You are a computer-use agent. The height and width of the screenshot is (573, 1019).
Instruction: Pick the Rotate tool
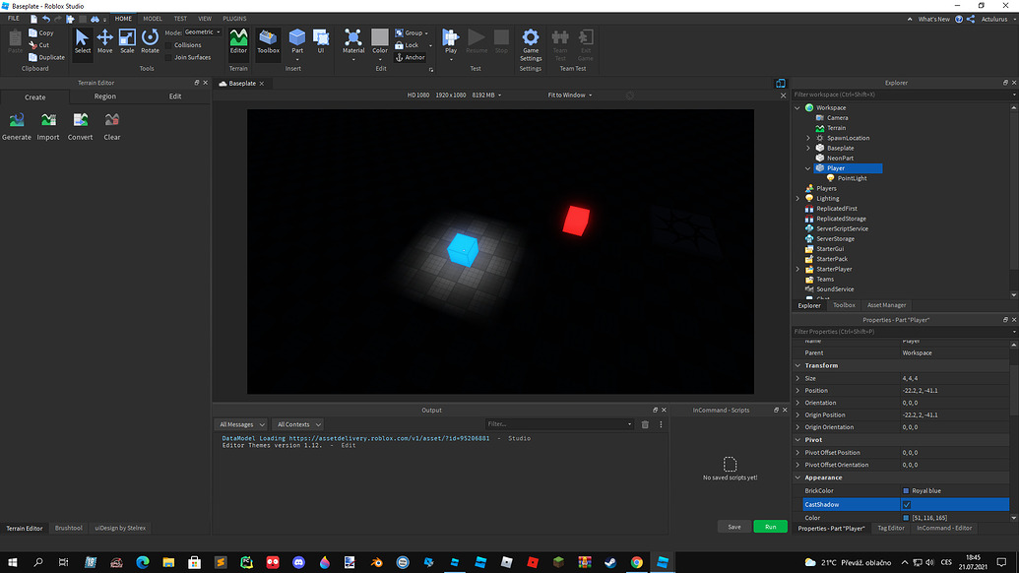pos(150,41)
